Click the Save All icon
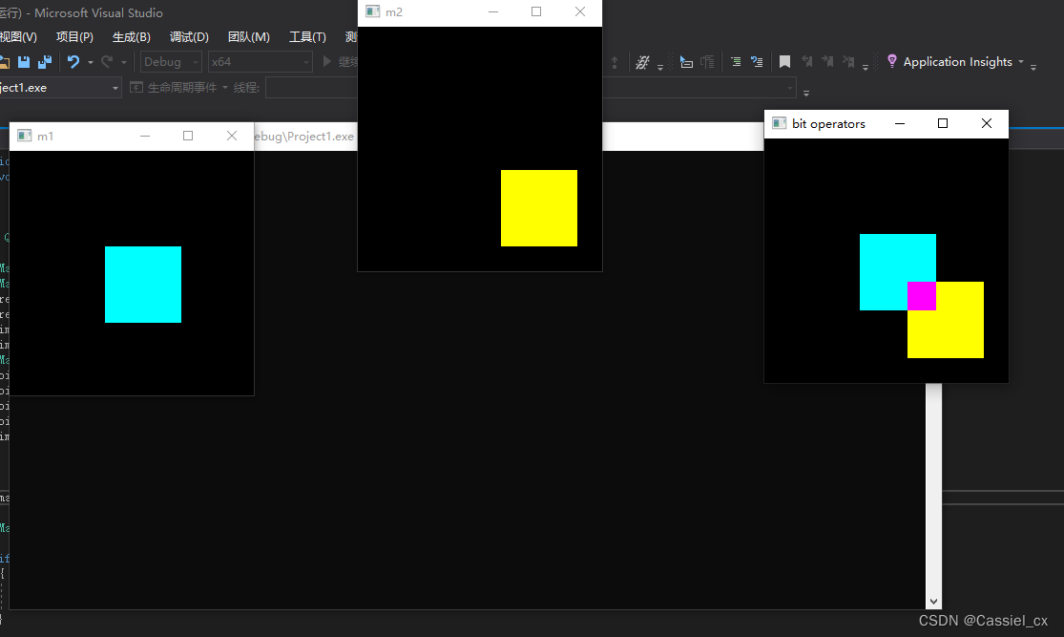Viewport: 1064px width, 637px height. pyautogui.click(x=45, y=62)
